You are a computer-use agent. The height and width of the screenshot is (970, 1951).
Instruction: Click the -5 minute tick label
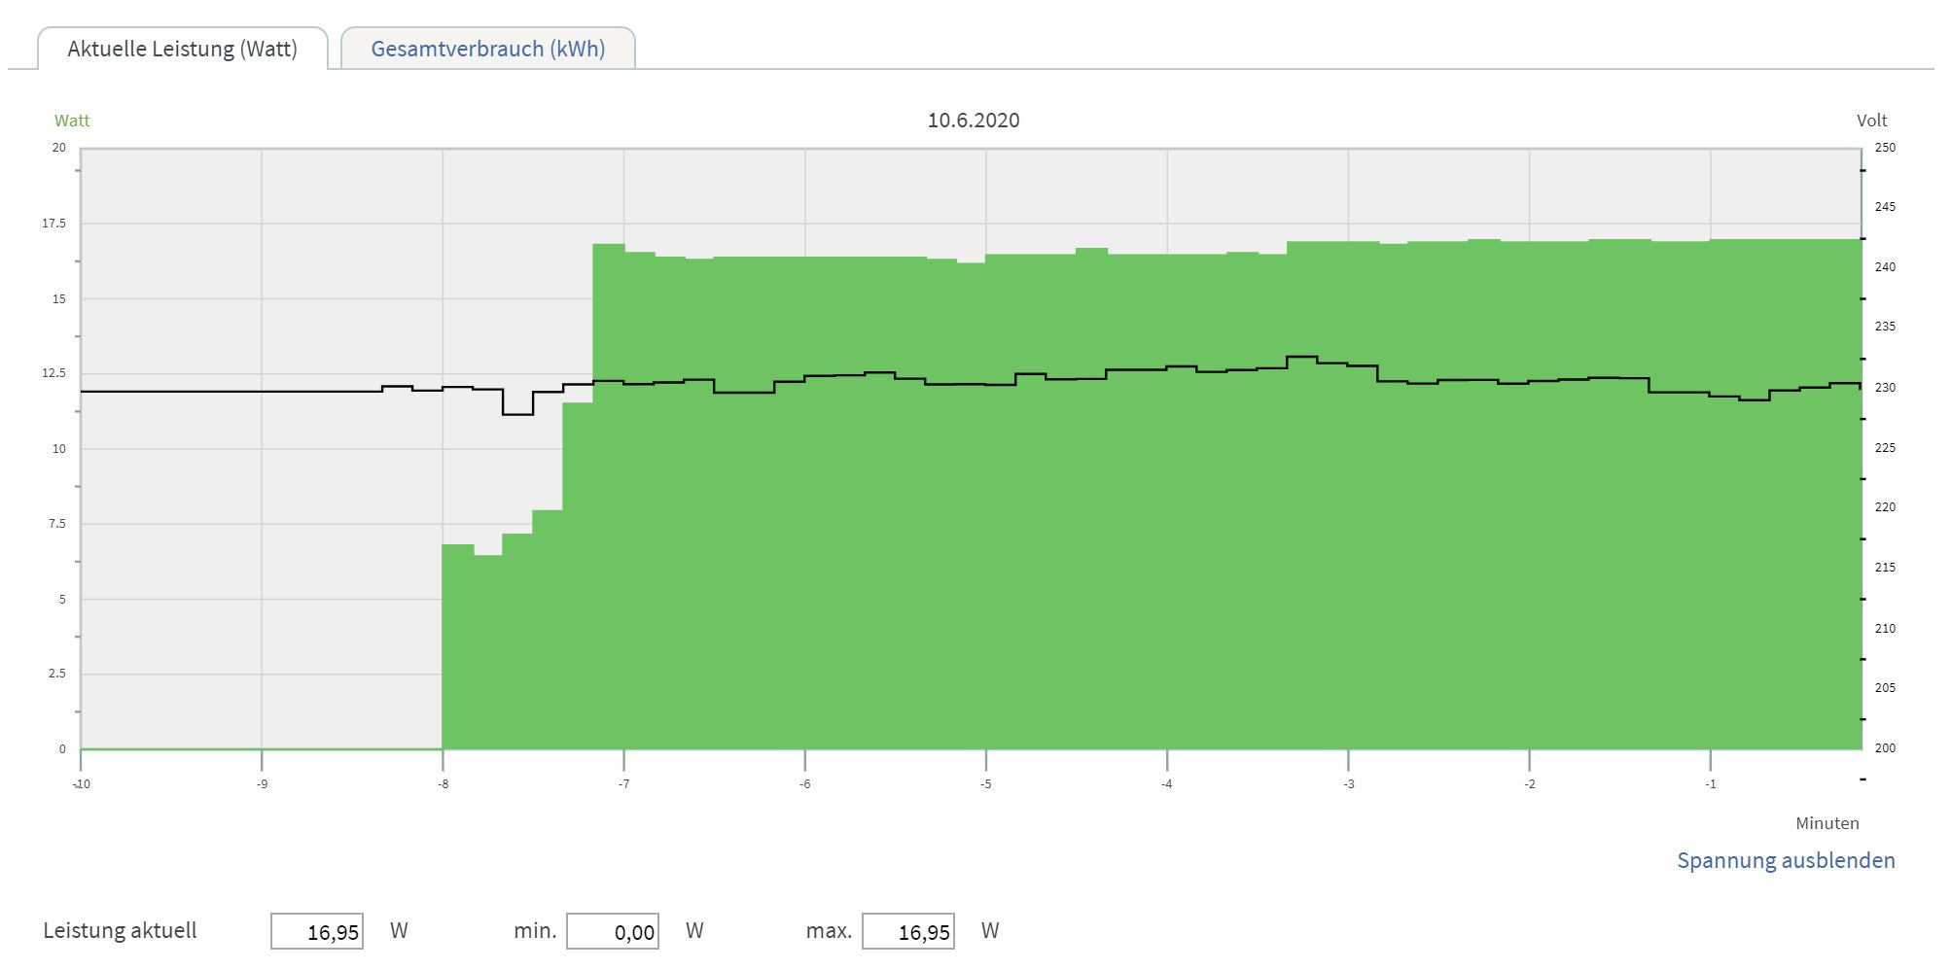pyautogui.click(x=986, y=784)
